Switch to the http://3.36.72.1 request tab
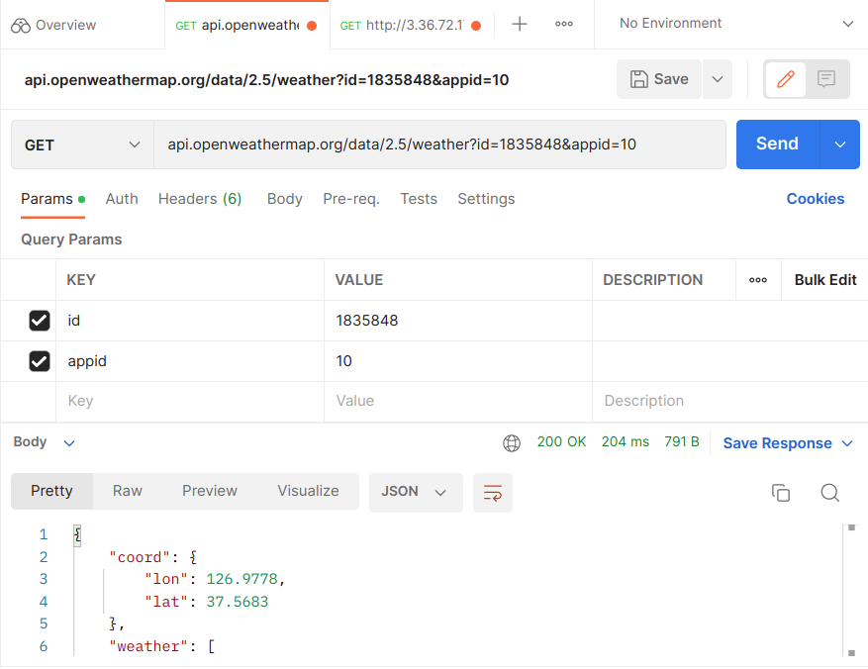 click(x=410, y=26)
